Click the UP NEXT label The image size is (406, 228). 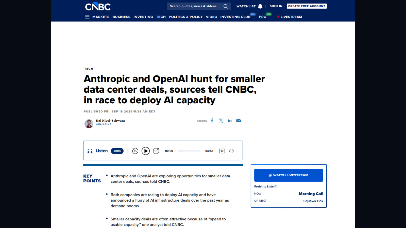(260, 201)
